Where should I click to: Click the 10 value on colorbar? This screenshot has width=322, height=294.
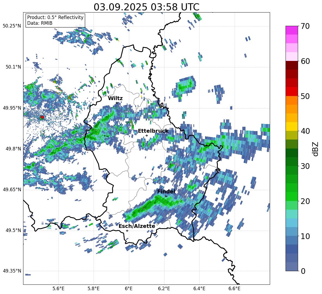[305, 236]
